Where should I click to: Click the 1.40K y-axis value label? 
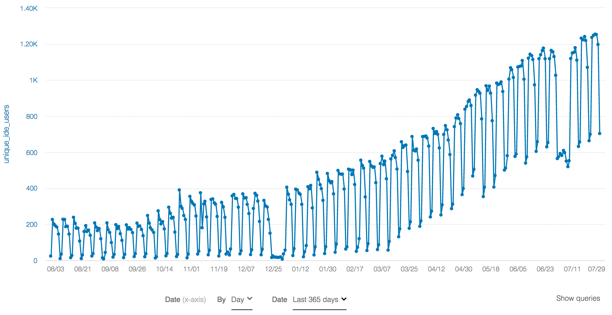tap(29, 9)
